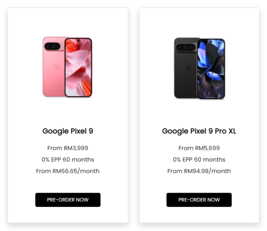Select the From RM5,699 price text
Image resolution: width=267 pixels, height=231 pixels.
[199, 148]
